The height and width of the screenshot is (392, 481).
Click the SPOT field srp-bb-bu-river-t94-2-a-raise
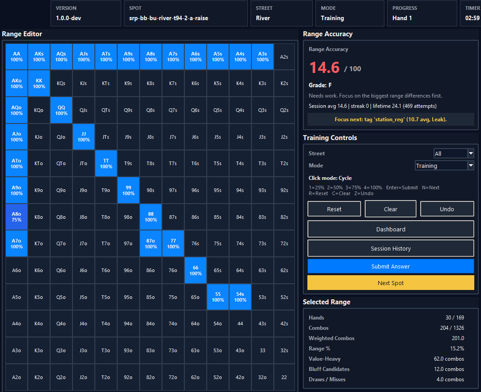tap(186, 13)
